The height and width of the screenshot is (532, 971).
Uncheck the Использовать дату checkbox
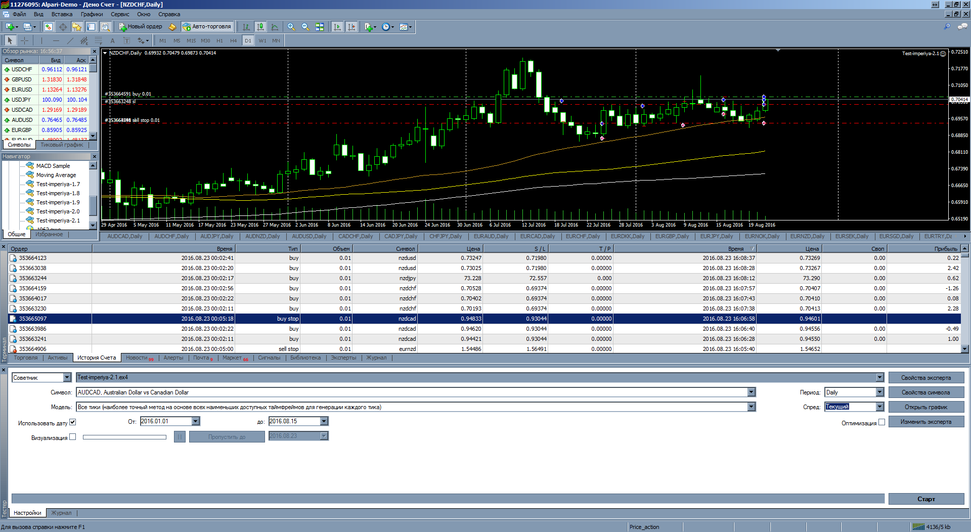(72, 422)
